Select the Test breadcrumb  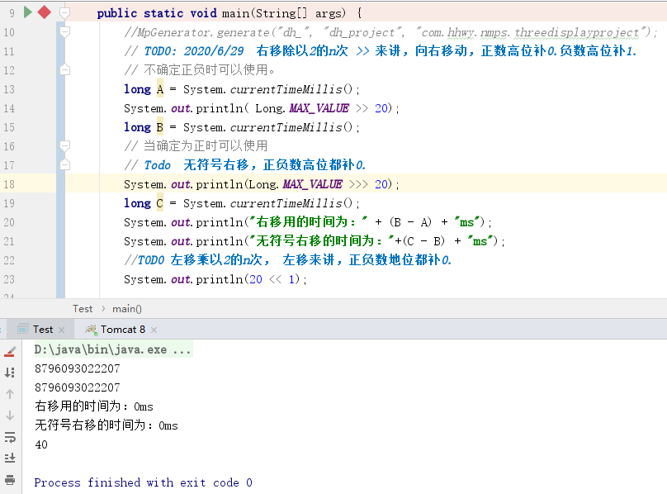pos(83,309)
